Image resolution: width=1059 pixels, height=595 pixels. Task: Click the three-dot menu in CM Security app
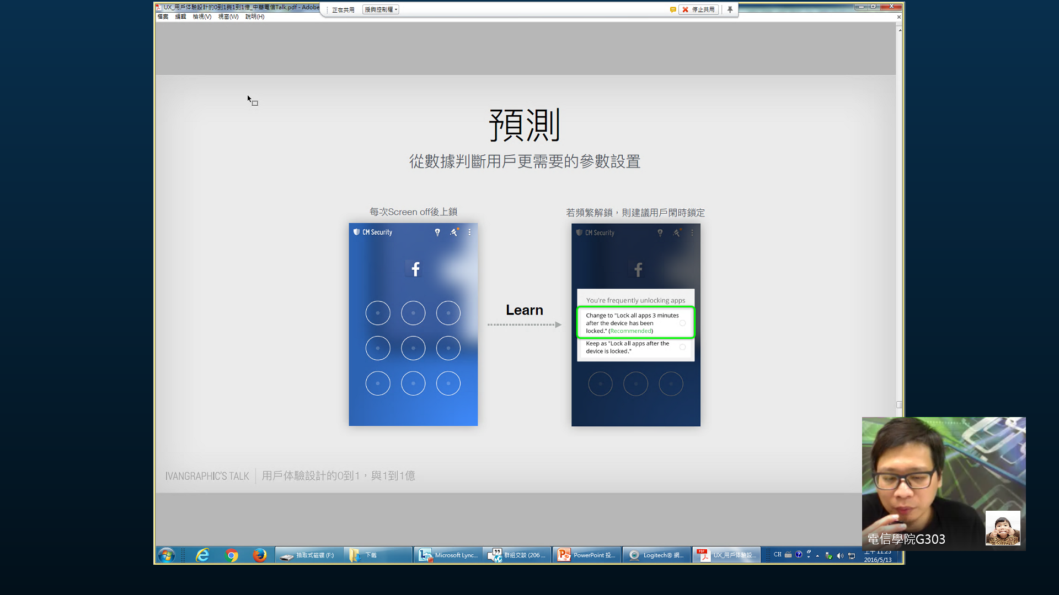click(x=469, y=232)
